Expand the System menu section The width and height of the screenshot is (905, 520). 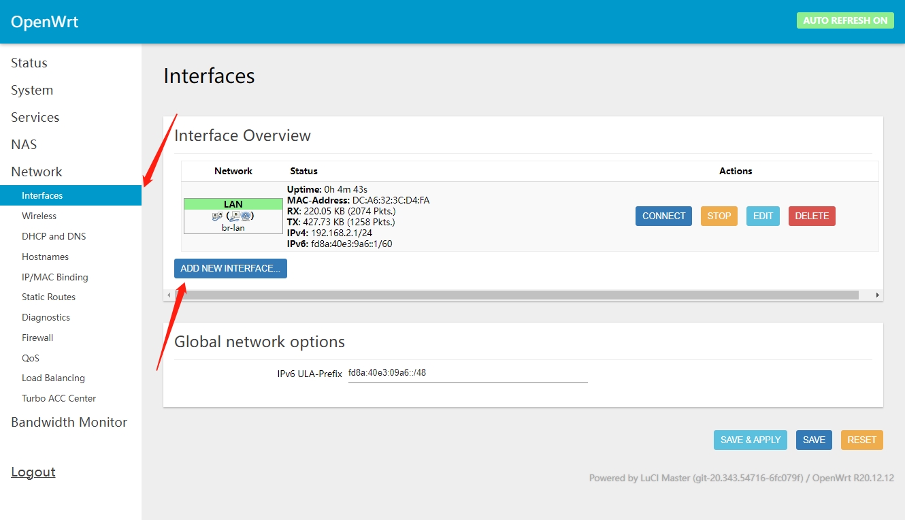[32, 90]
